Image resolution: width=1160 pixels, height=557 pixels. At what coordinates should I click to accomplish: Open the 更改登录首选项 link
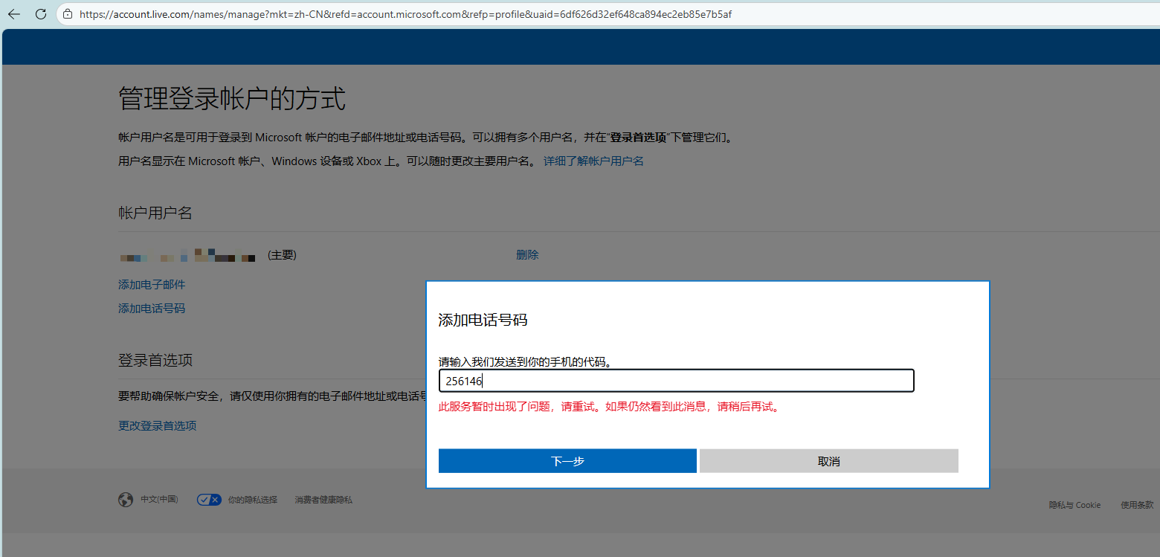coord(158,425)
